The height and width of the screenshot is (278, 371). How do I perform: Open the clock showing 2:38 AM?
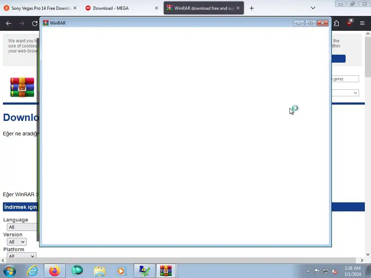point(353,271)
